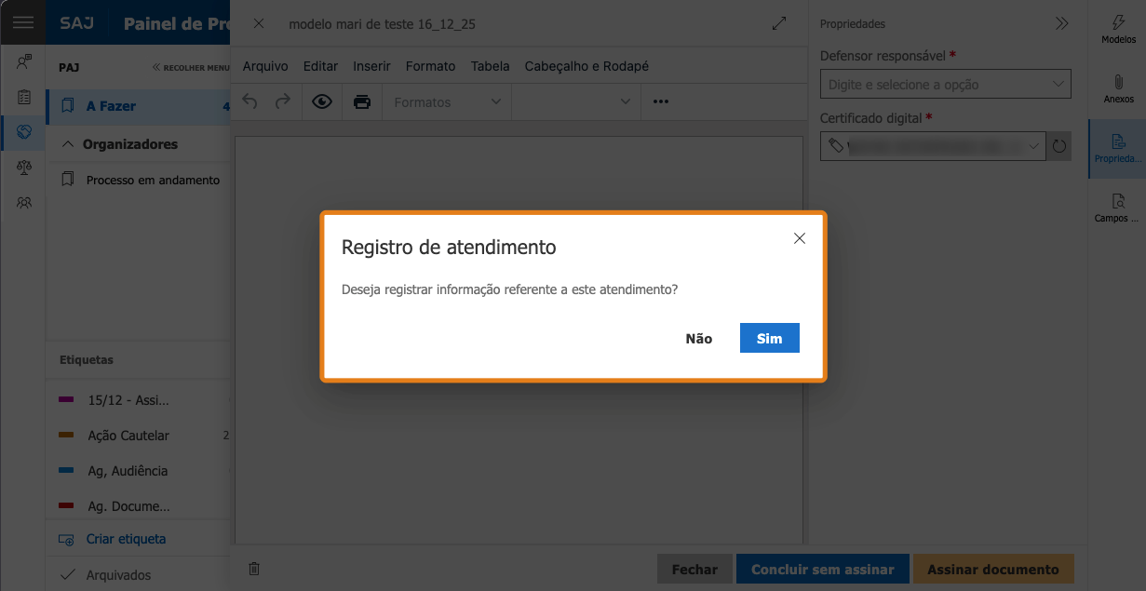Viewport: 1146px width, 591px height.
Task: Show more toolbar options ellipsis
Action: pyautogui.click(x=661, y=101)
